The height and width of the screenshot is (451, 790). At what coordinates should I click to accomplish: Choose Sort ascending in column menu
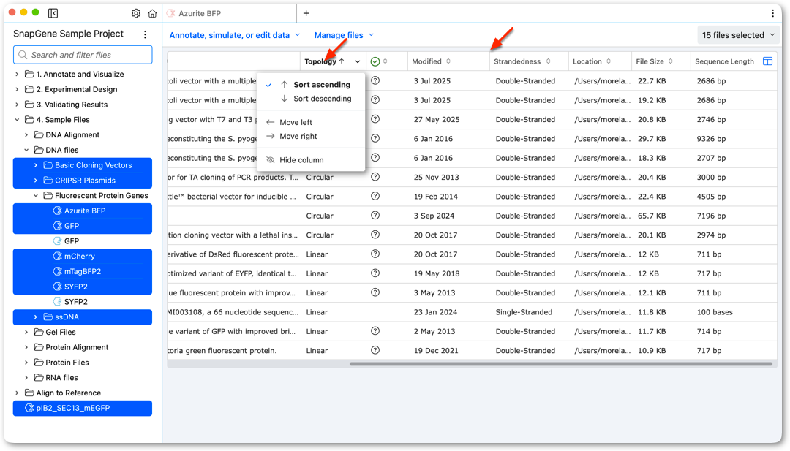(311, 85)
